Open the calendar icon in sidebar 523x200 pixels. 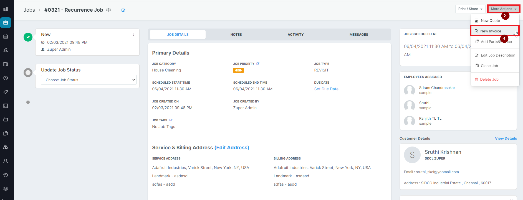pos(6,37)
